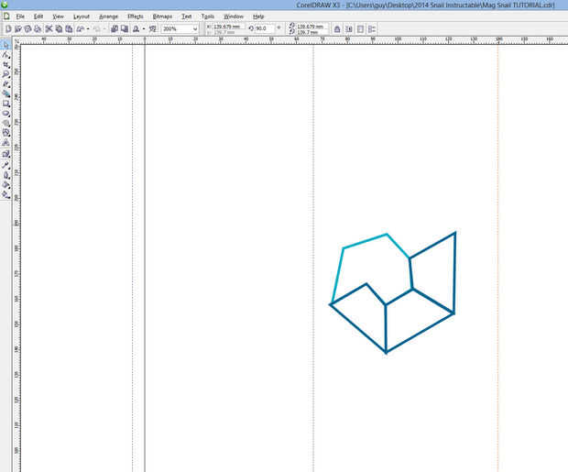The height and width of the screenshot is (472, 568).
Task: Select the Smart Fill tool
Action: 5,93
